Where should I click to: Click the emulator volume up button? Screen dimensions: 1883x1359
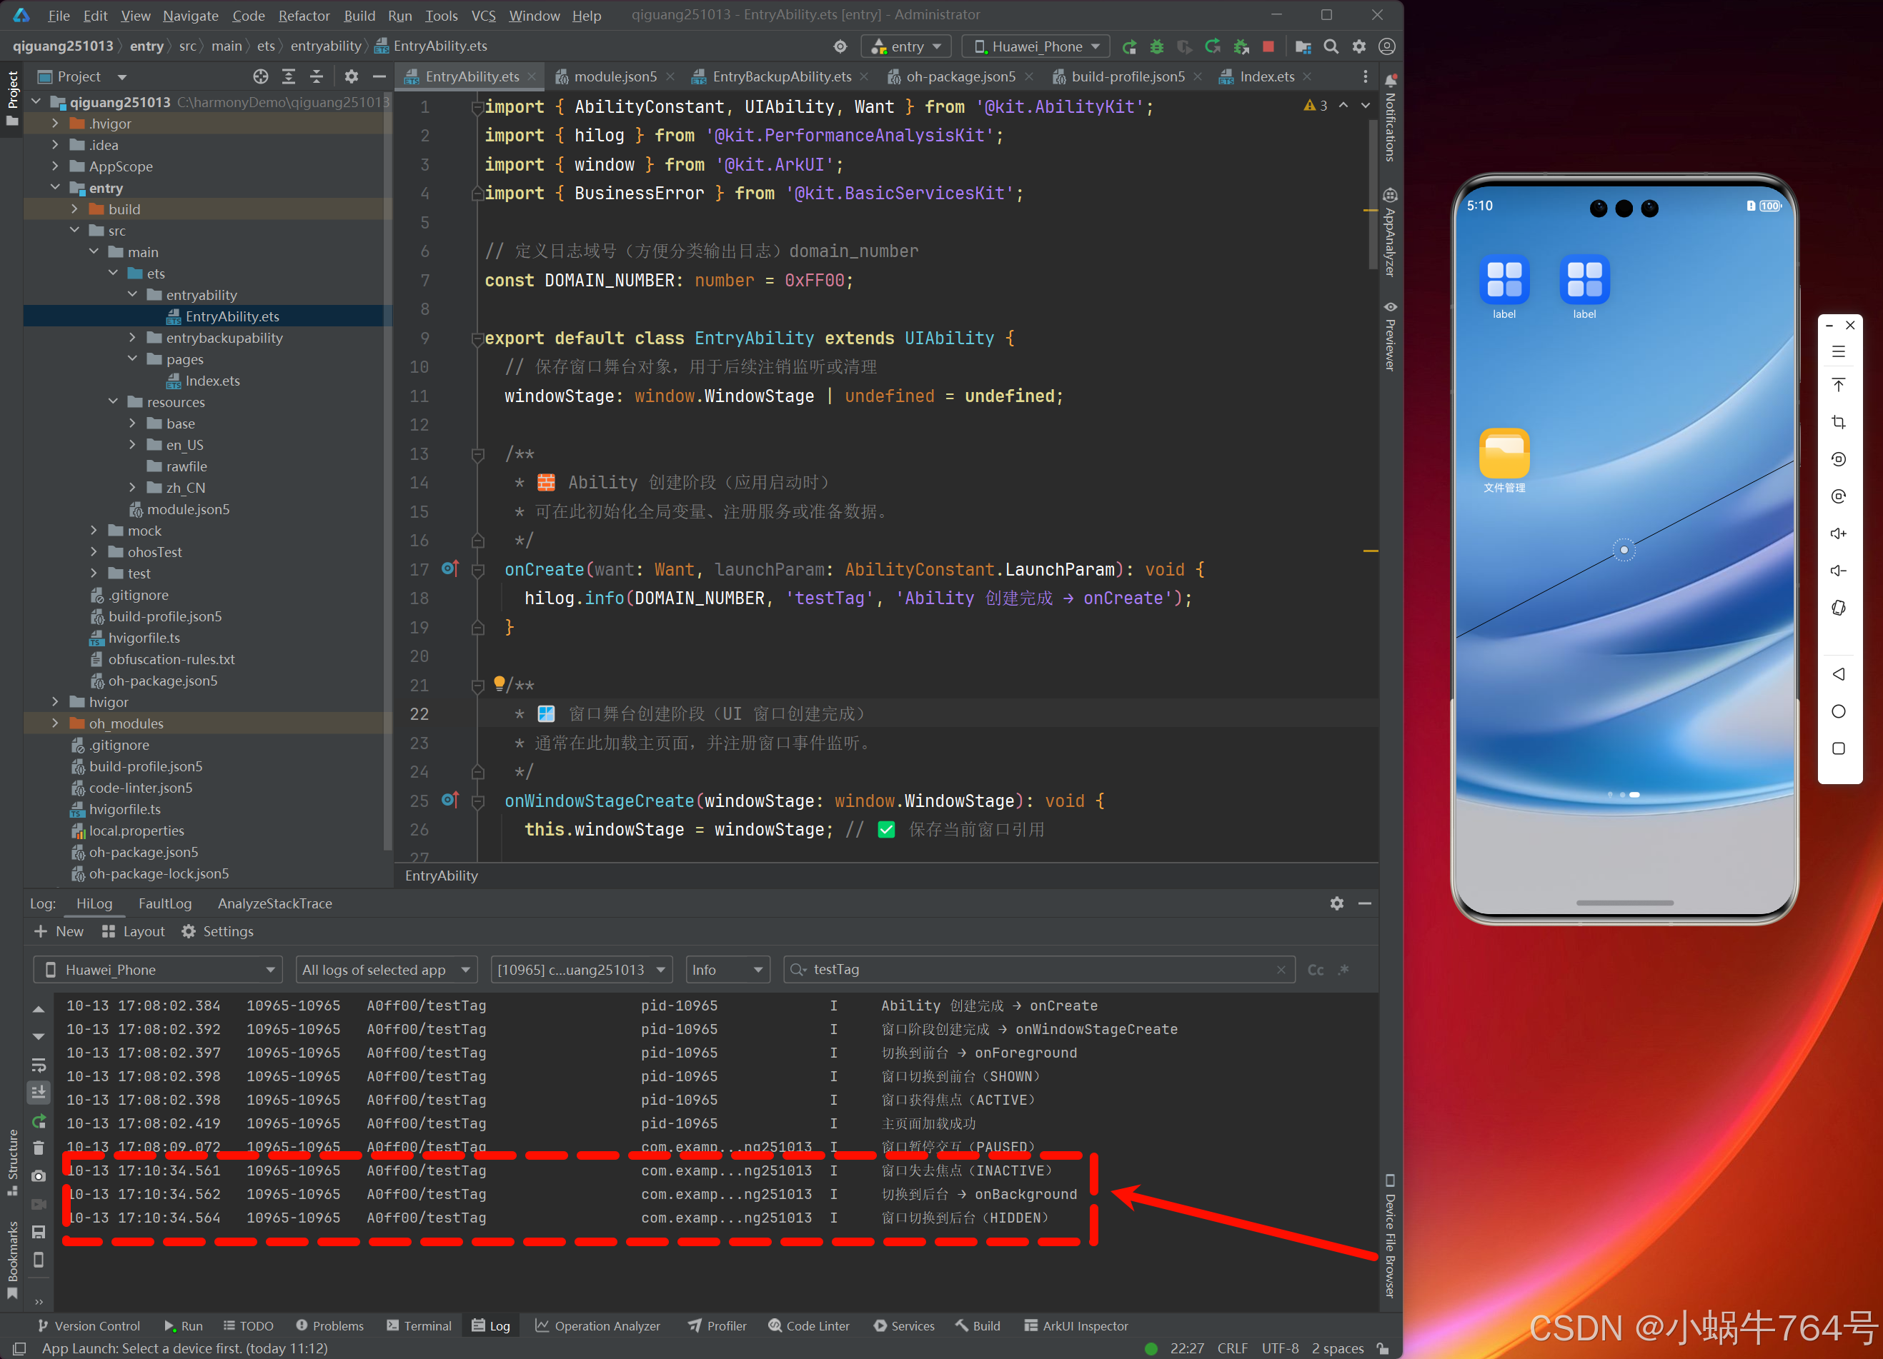pos(1838,533)
